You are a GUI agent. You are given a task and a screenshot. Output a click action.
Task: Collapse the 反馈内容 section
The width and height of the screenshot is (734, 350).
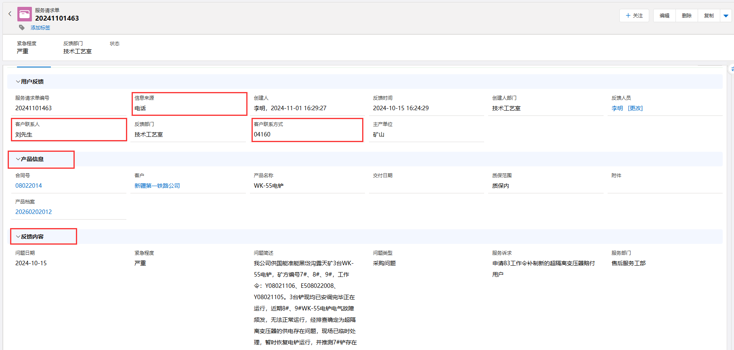point(18,237)
